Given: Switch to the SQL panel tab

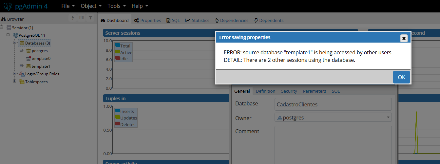Looking at the screenshot, I should pos(173,20).
